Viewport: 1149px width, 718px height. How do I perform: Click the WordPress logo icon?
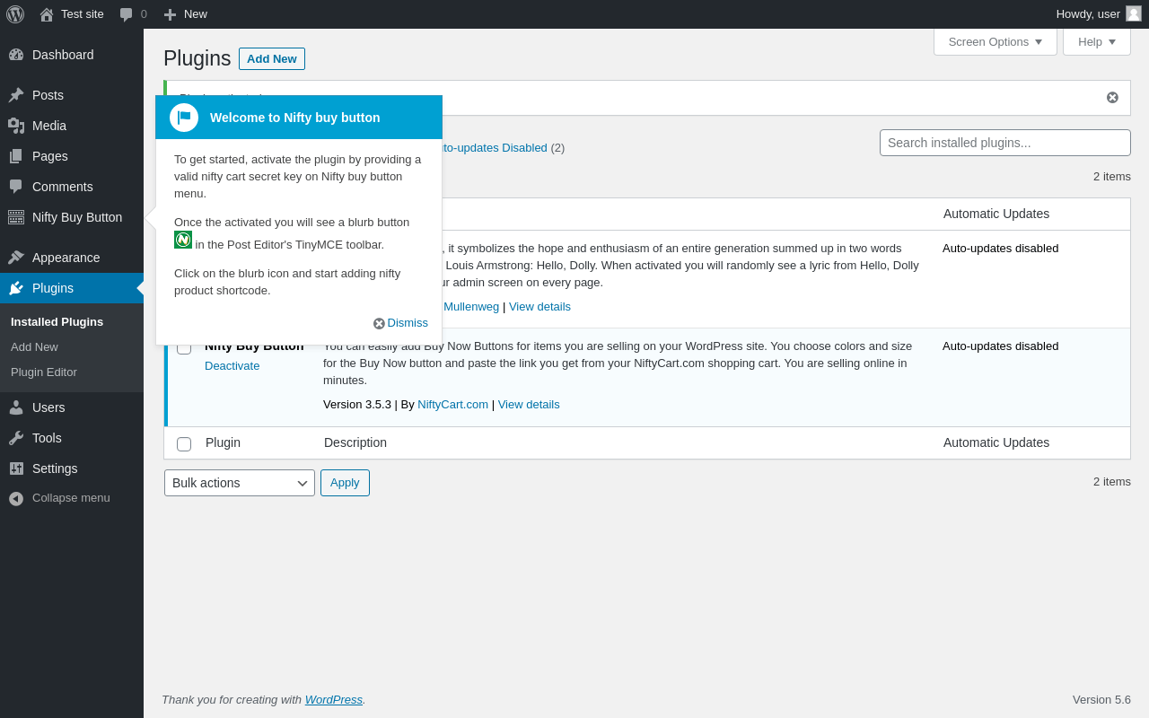15,14
